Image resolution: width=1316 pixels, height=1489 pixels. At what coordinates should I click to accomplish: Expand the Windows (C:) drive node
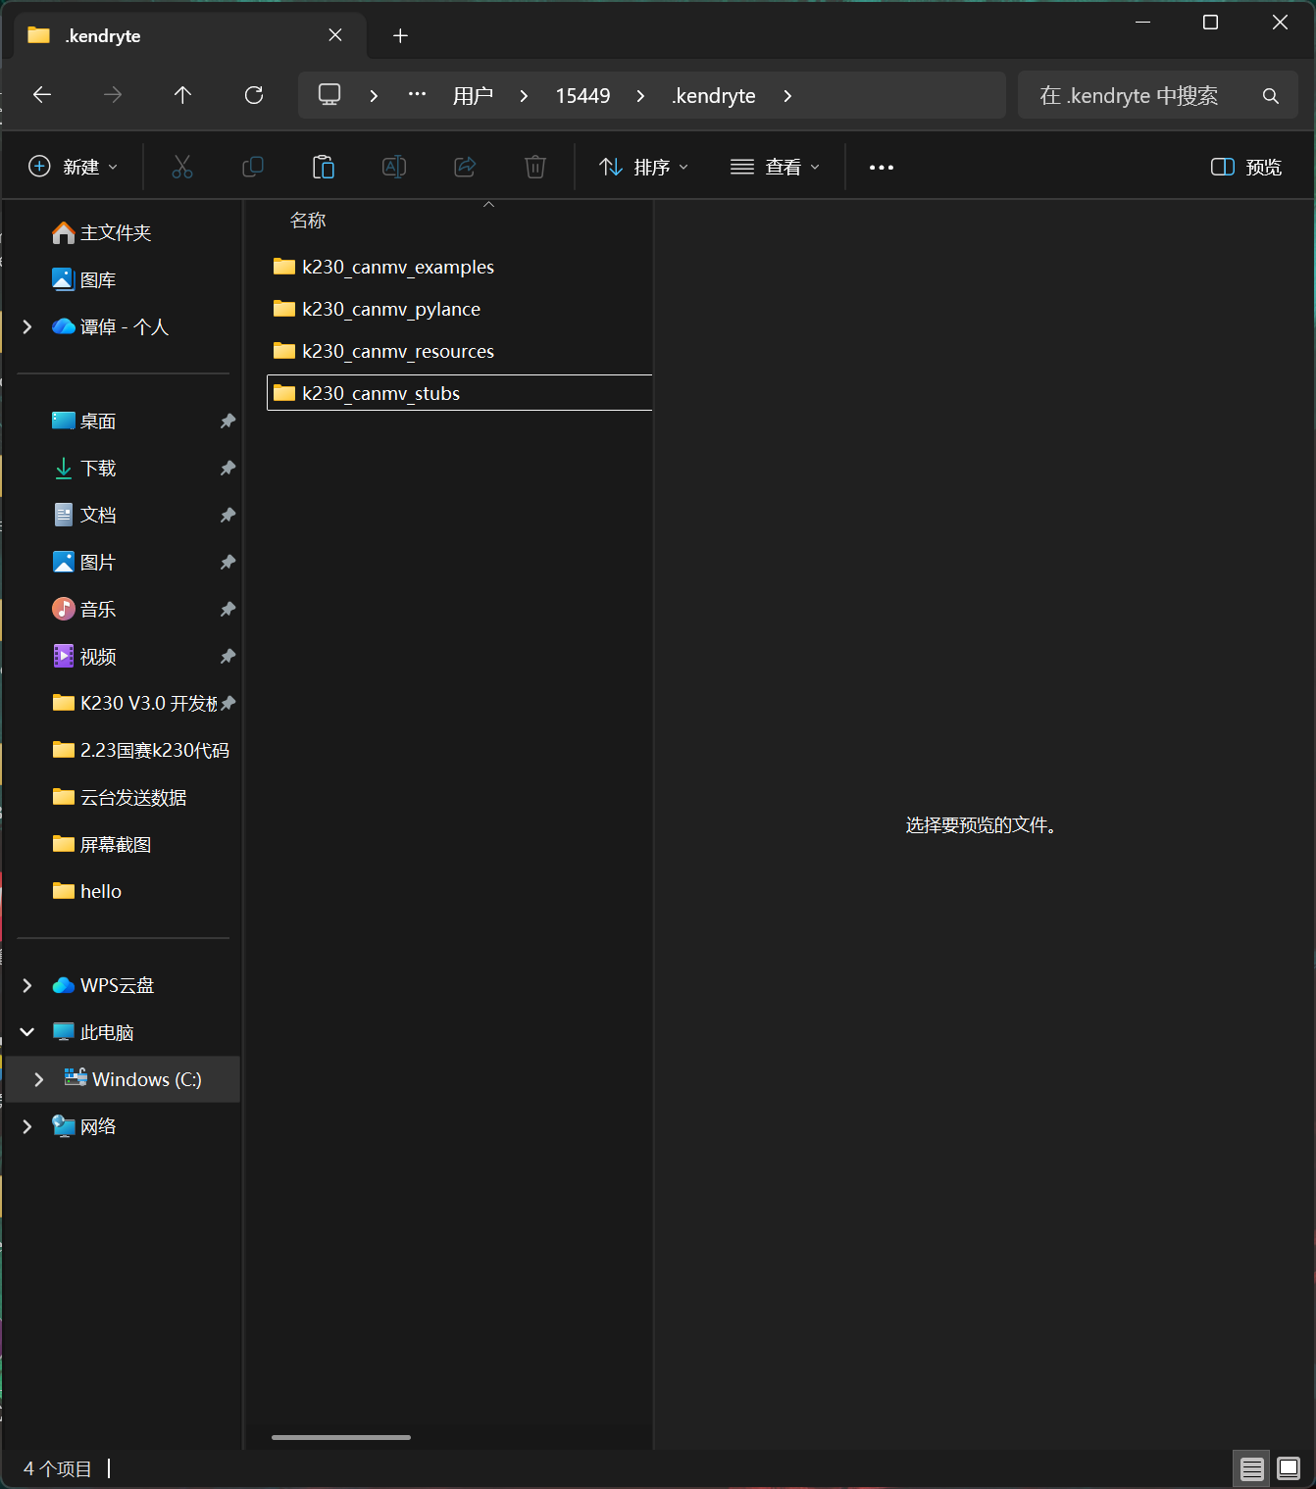tap(39, 1079)
